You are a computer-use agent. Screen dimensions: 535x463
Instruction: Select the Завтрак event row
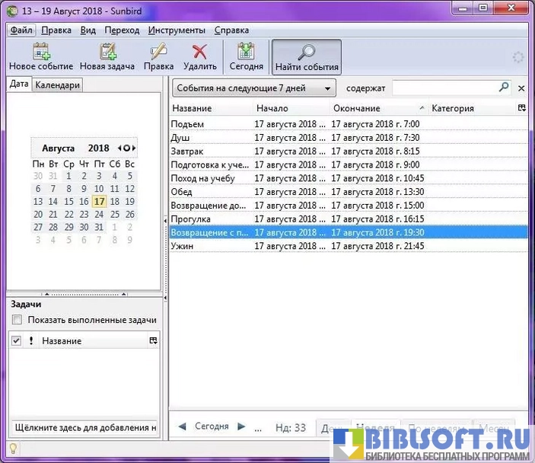(x=210, y=152)
